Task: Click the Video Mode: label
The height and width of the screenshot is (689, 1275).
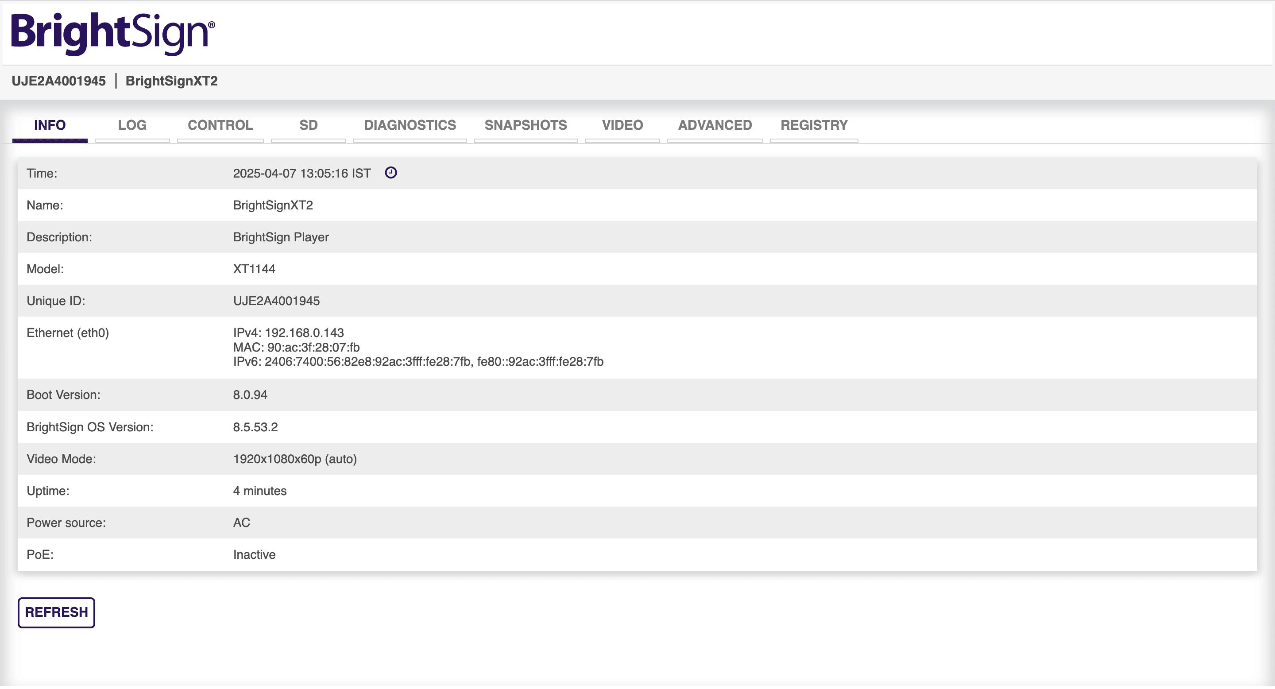Action: click(x=62, y=459)
